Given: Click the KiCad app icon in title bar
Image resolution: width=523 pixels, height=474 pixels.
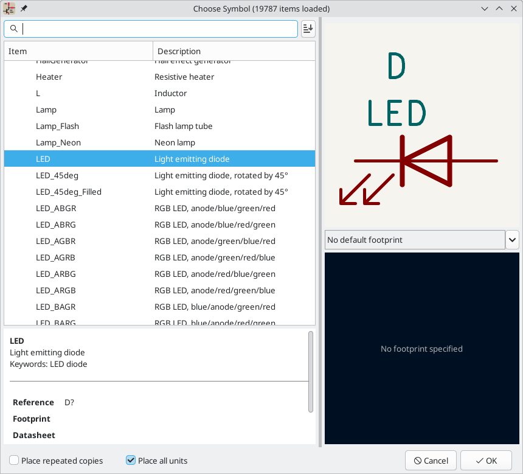Looking at the screenshot, I should click(x=10, y=9).
